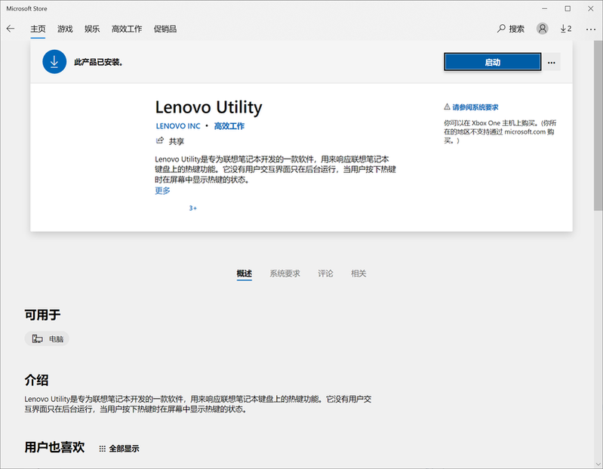Open the top-right see more menu
Screen dimensions: 603x469
[588, 29]
